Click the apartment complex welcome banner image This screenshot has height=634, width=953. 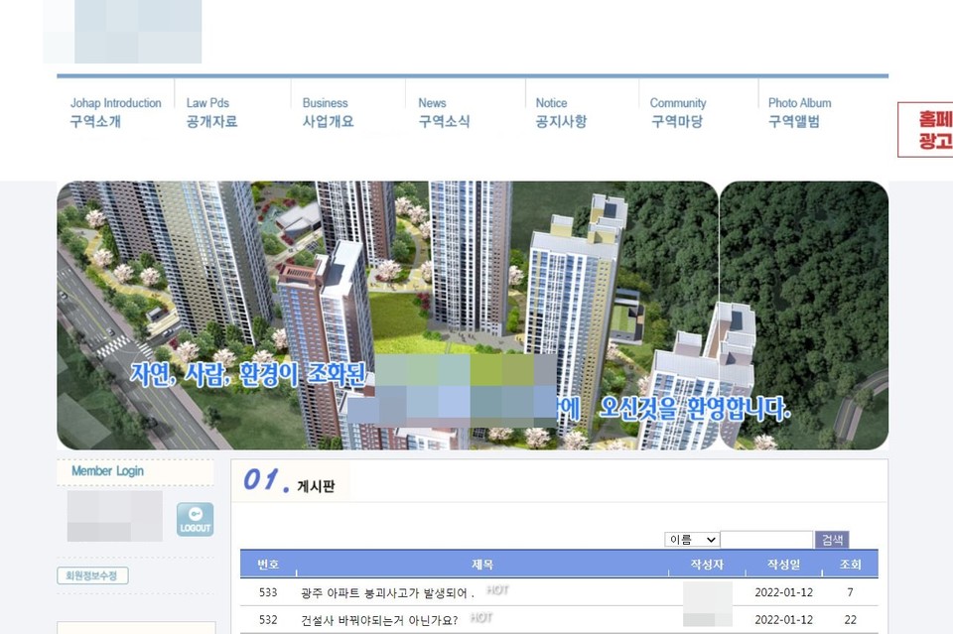472,313
